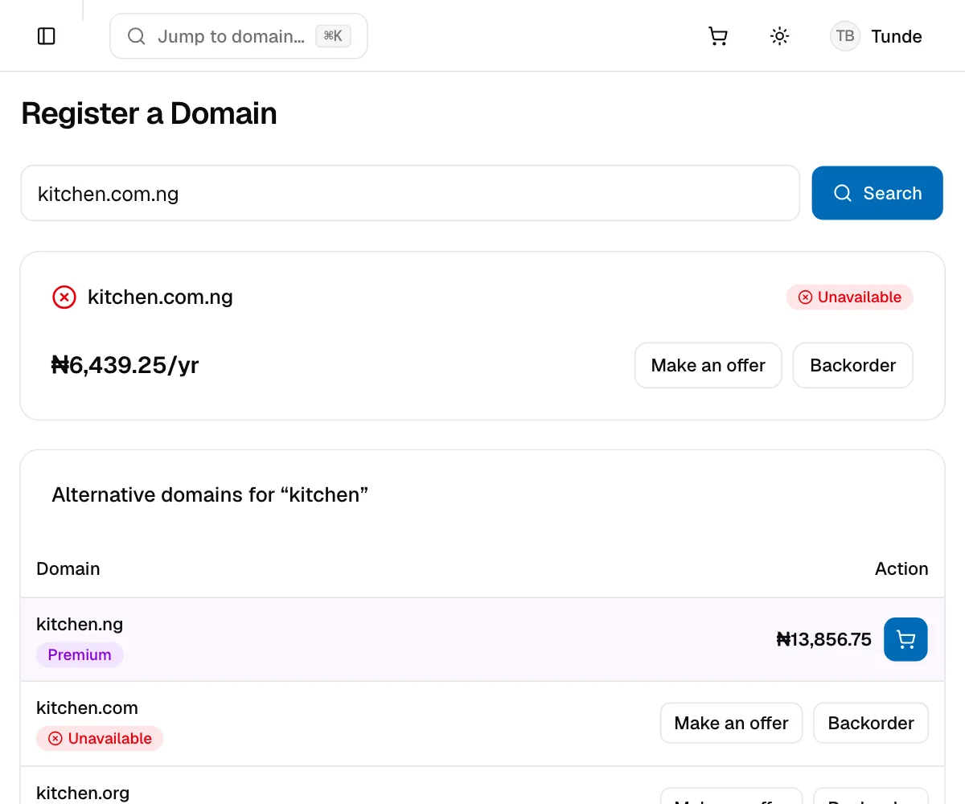
Task: Select the kitchen.ng domain name
Action: point(80,624)
